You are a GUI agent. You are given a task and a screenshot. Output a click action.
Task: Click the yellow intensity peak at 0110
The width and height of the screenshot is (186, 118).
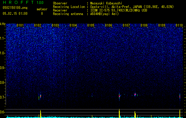pos(180,114)
